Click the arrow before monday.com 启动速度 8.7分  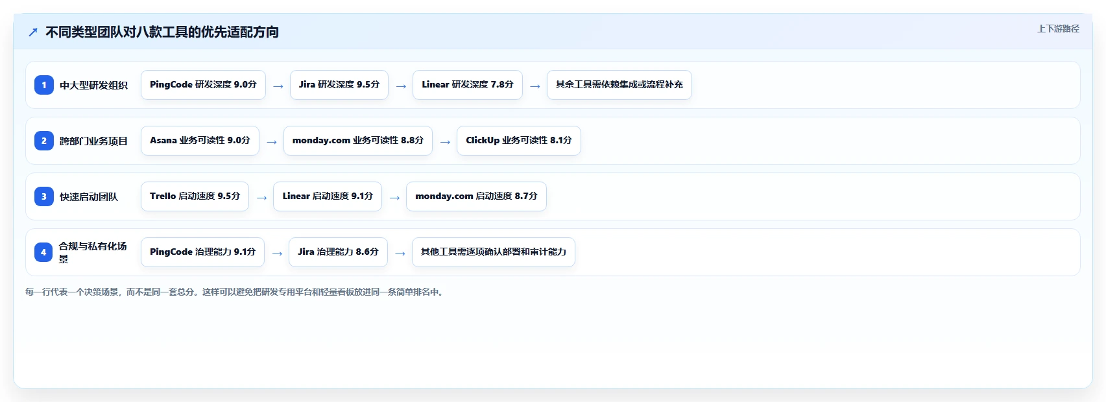coord(394,198)
